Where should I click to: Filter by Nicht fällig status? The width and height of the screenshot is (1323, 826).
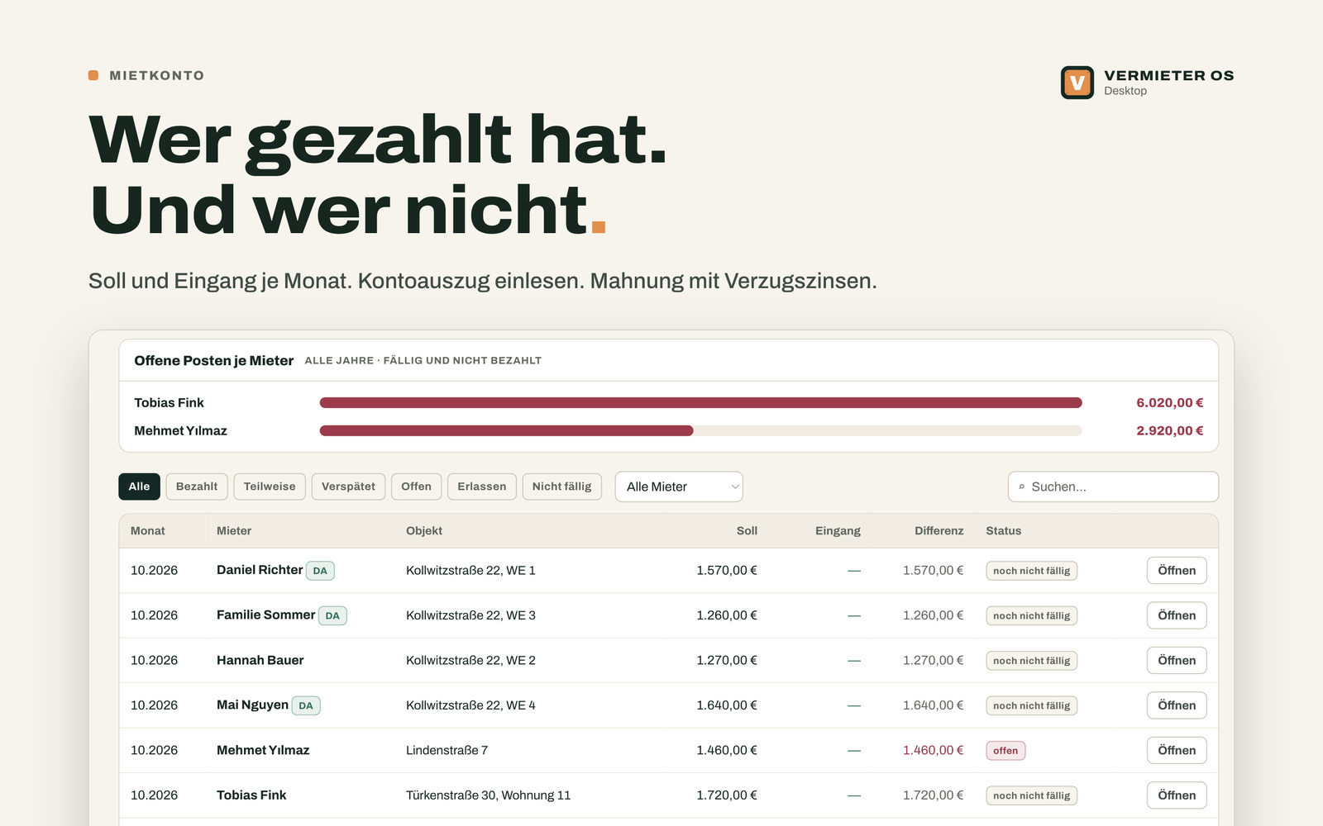(x=562, y=487)
